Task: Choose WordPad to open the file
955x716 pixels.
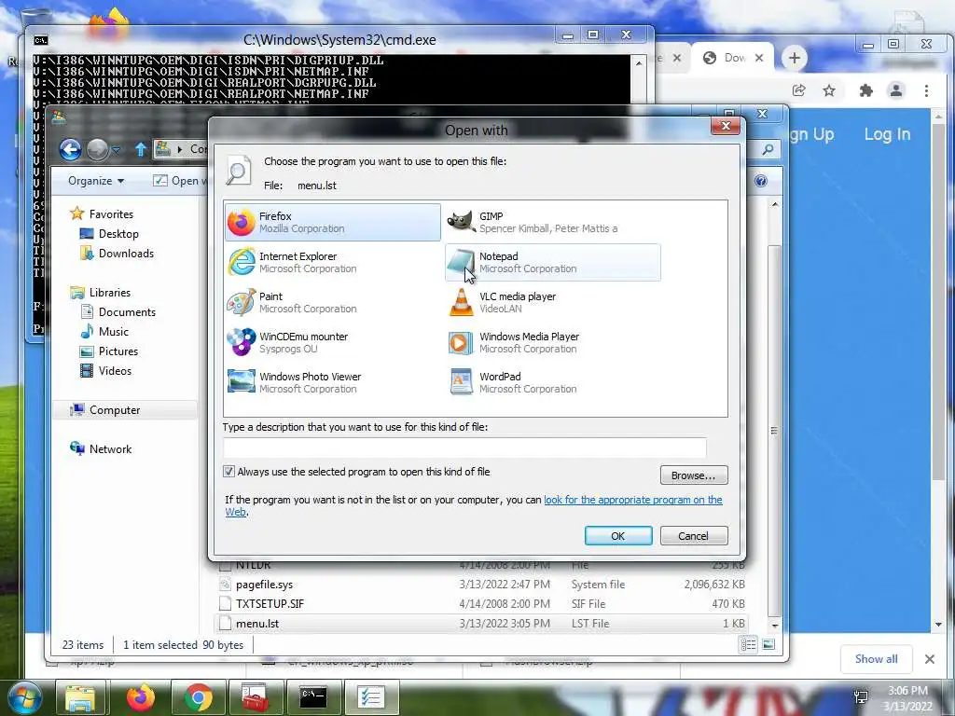Action: click(x=552, y=383)
